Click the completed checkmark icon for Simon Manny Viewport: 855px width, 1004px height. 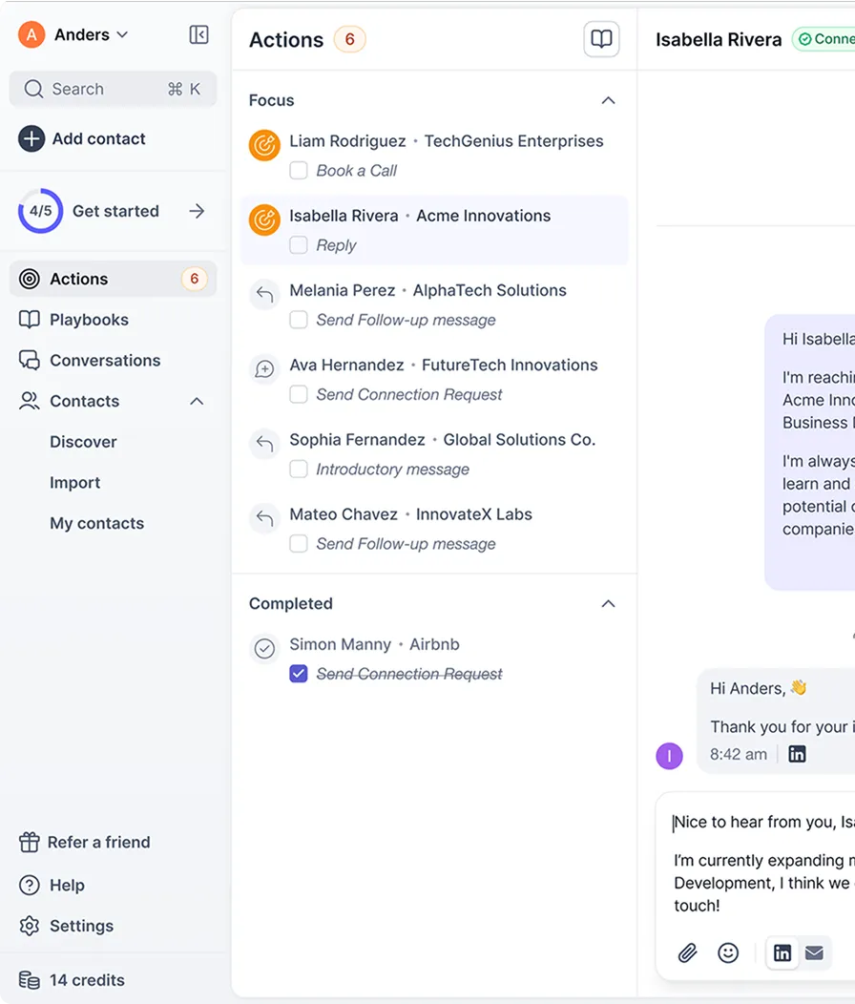(x=264, y=649)
